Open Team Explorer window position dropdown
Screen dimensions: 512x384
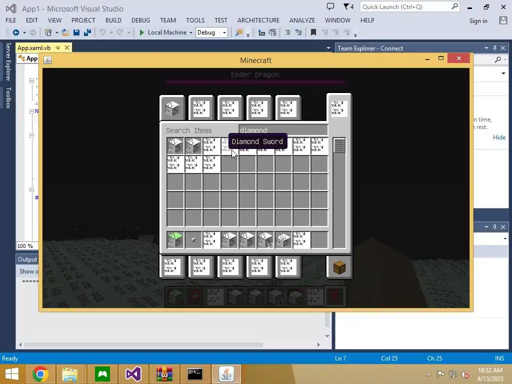point(486,48)
